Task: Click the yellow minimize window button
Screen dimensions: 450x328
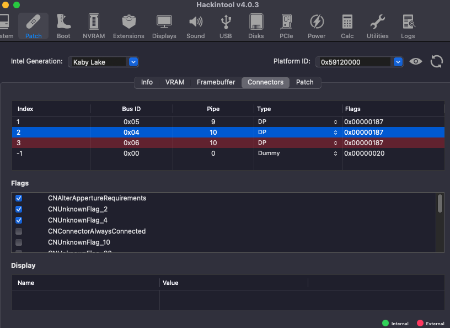Action: (6, 4)
